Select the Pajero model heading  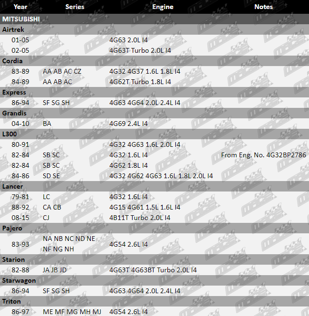12,229
